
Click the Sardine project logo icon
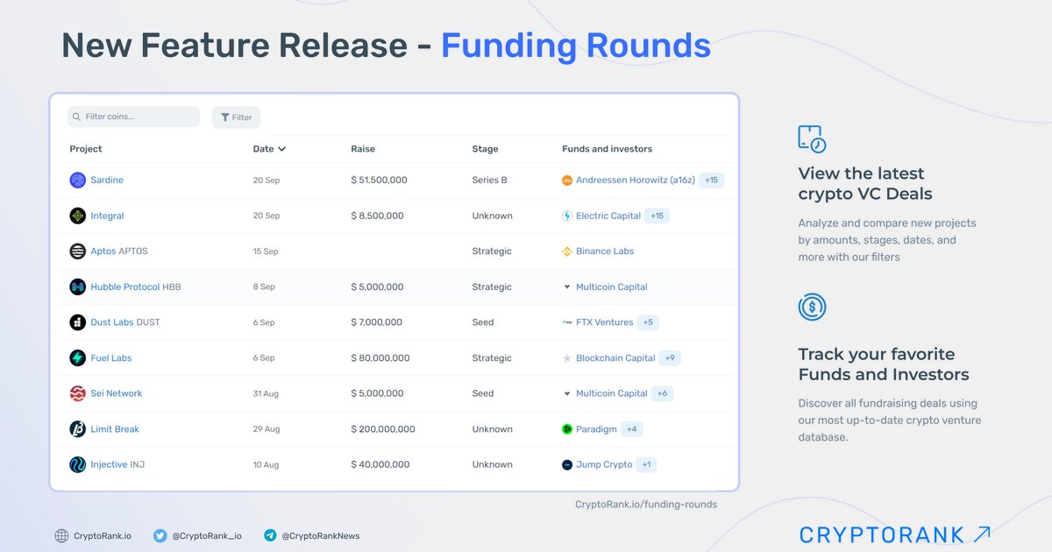(x=78, y=180)
